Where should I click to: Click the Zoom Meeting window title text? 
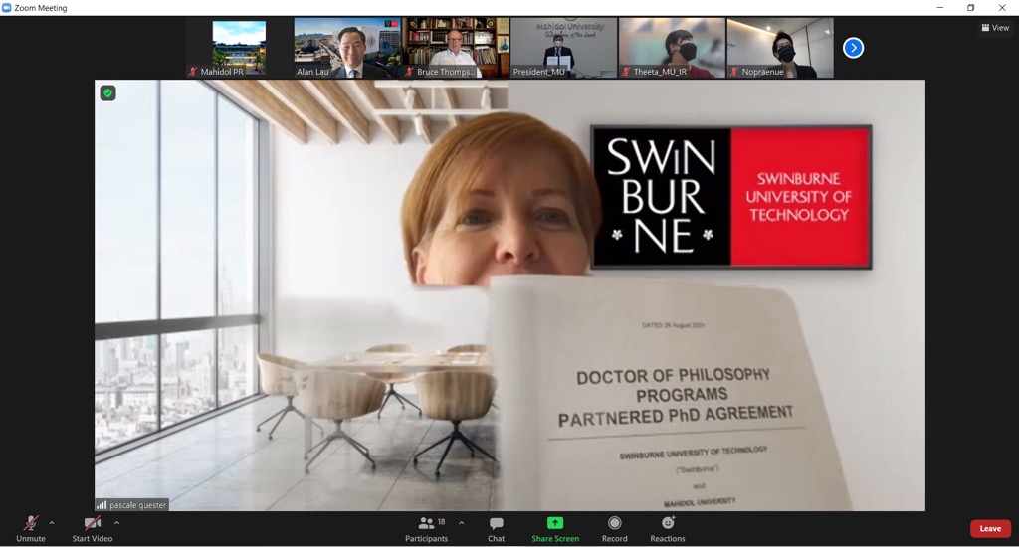[40, 8]
